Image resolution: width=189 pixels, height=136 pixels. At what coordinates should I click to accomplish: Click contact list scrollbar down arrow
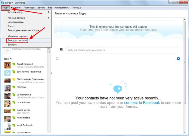[x=49, y=131]
